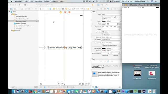The width and height of the screenshot is (168, 94).
Task: Open the Issue navigator warning-triangle icon
Action: pos(22,9)
